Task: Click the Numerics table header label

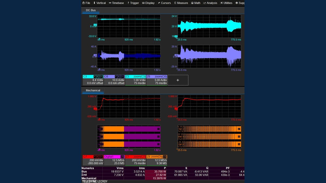Action: [x=88, y=168]
